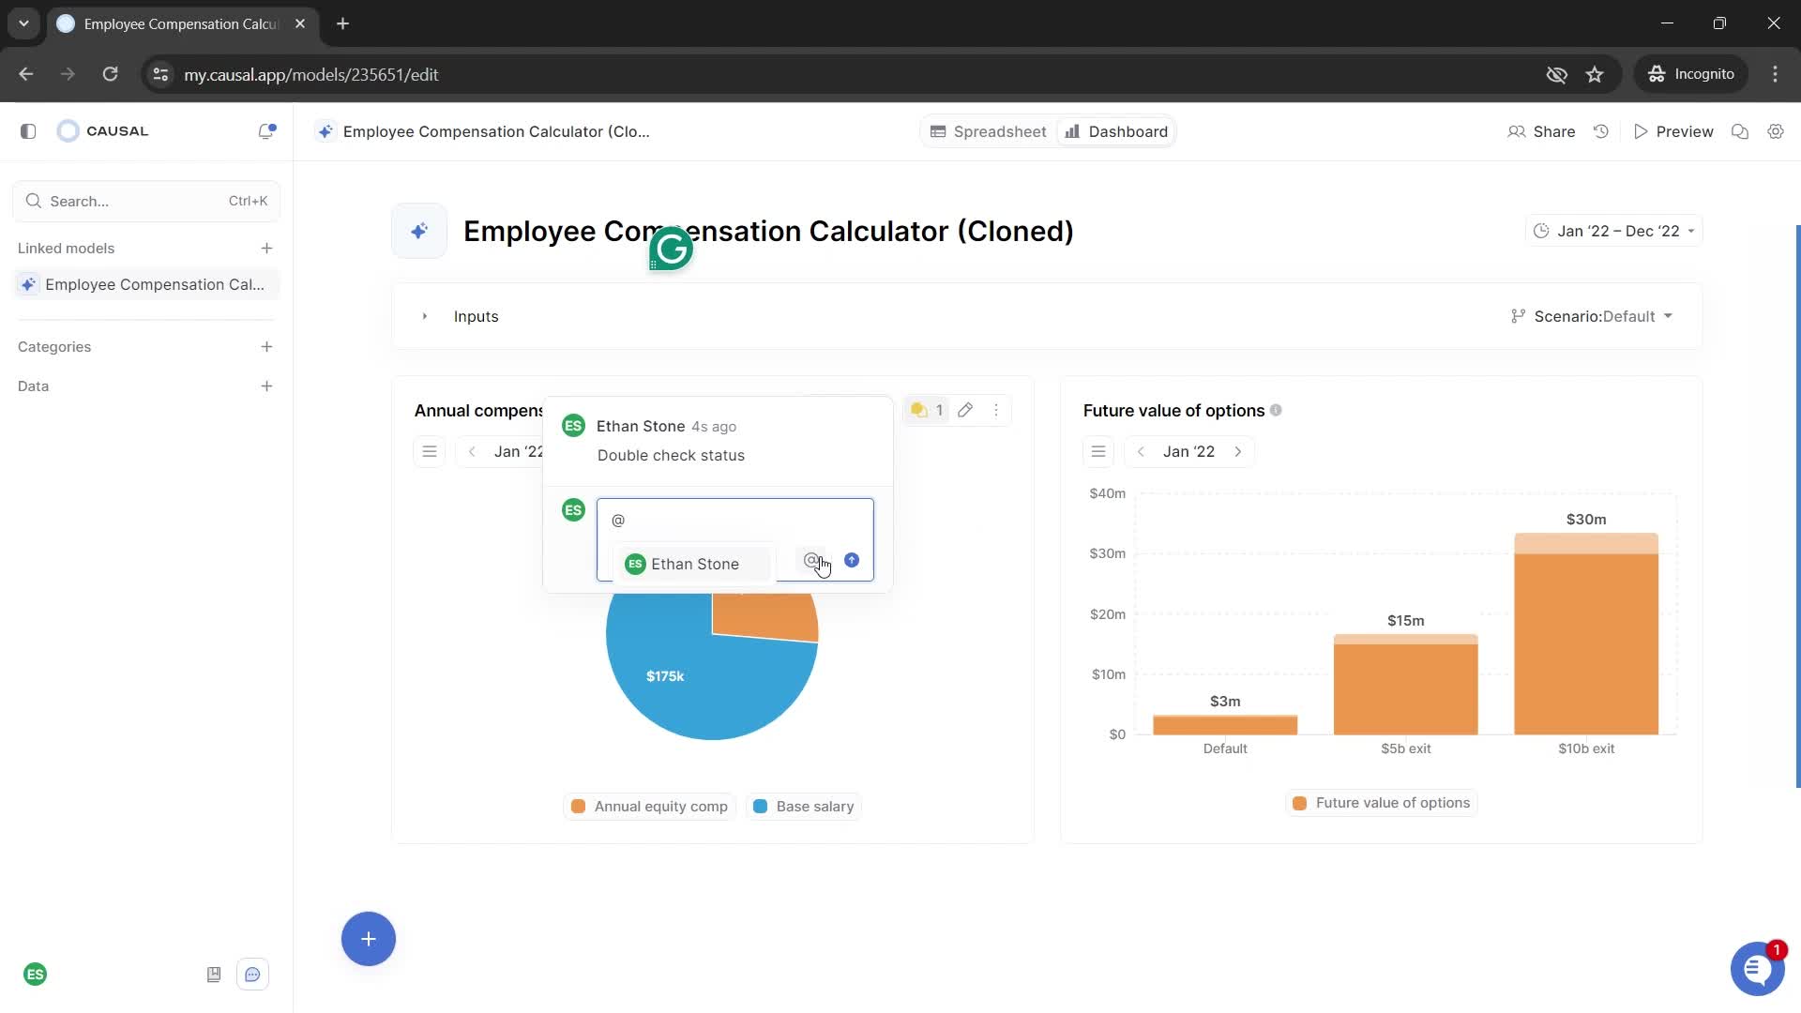Image resolution: width=1801 pixels, height=1013 pixels.
Task: Click the edit pencil icon on comment
Action: click(x=966, y=409)
